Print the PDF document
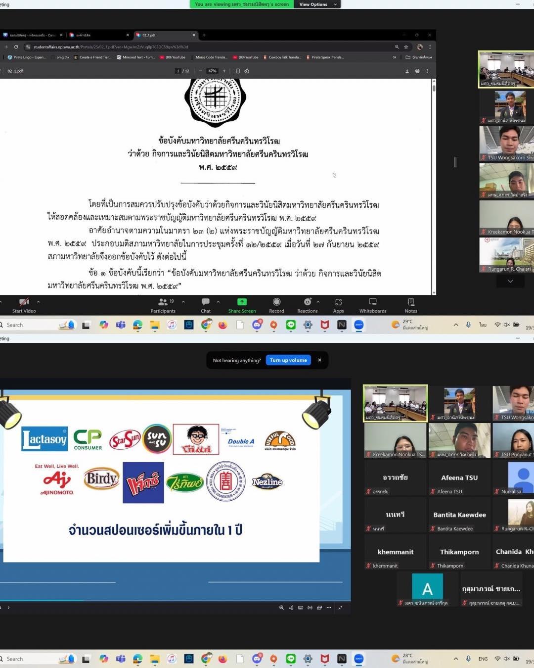 pyautogui.click(x=417, y=71)
